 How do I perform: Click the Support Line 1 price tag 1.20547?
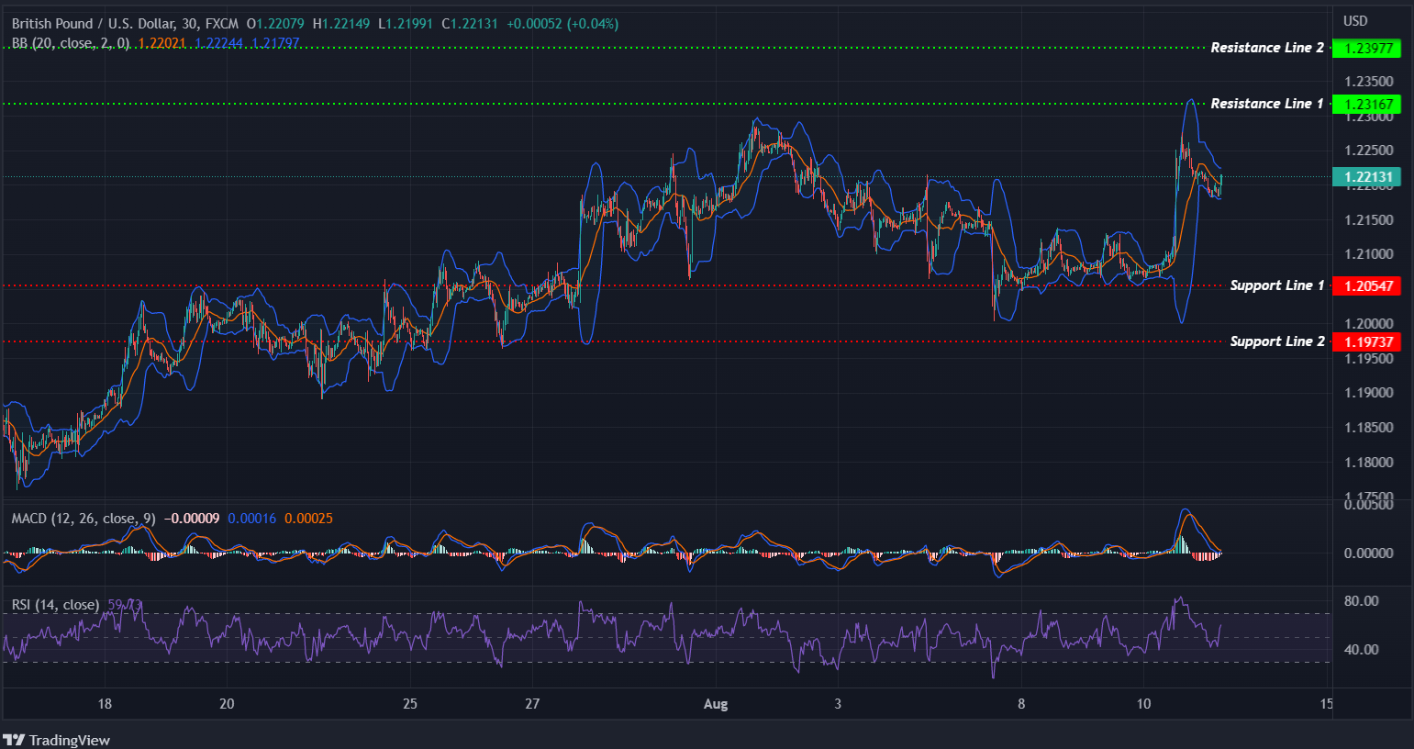pos(1368,285)
